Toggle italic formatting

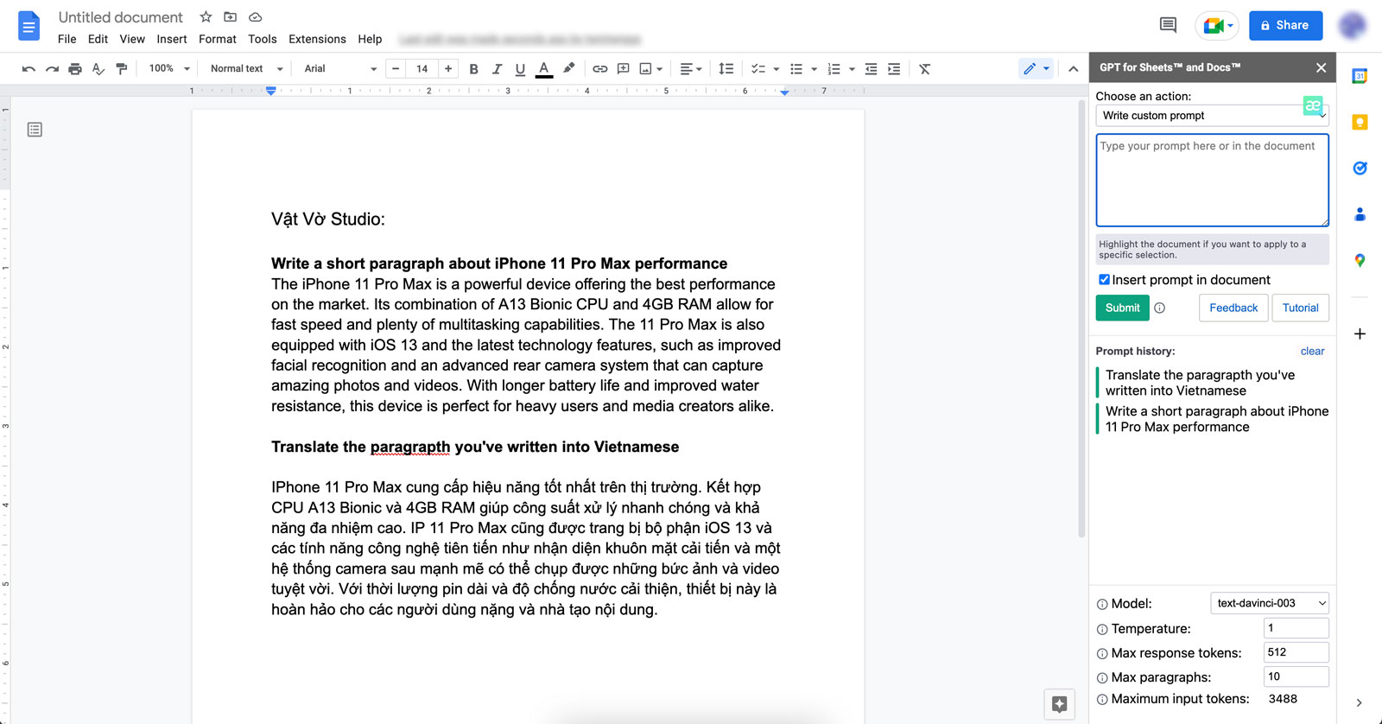tap(497, 69)
